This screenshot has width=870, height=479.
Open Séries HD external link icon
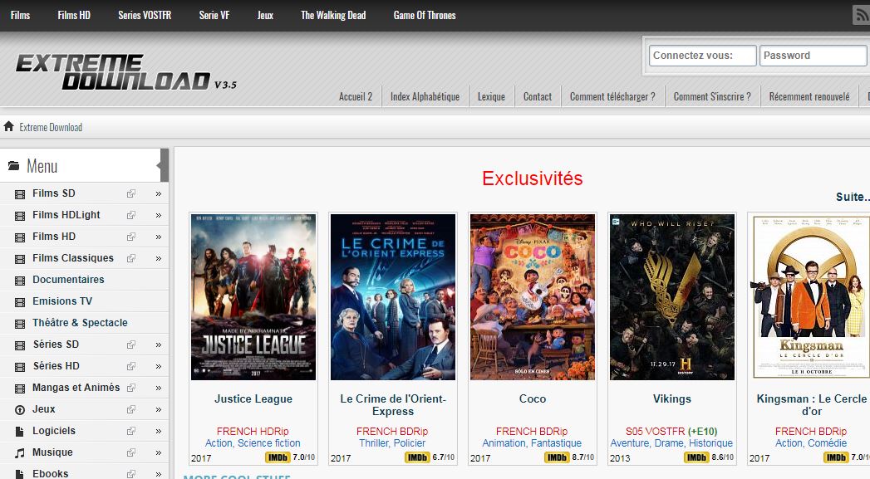tap(131, 366)
